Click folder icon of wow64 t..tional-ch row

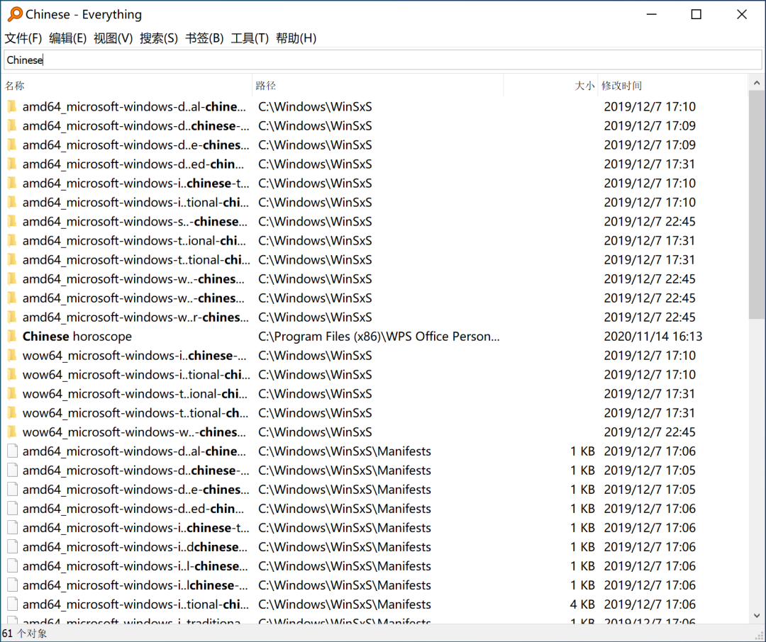(x=12, y=413)
